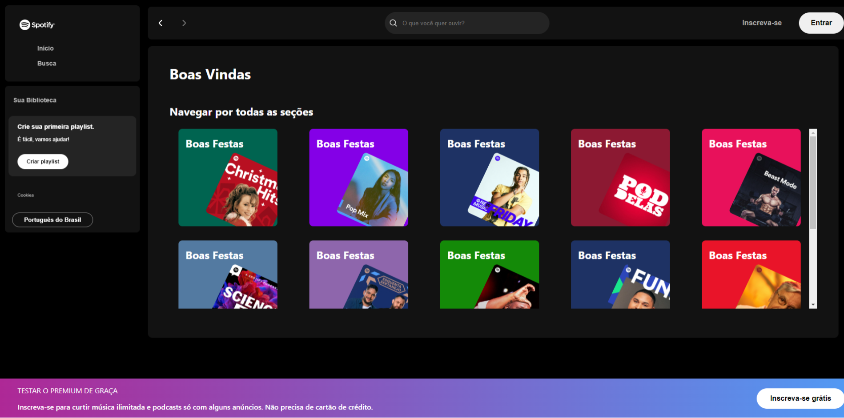Click the search magnifier icon
This screenshot has width=844, height=418.
click(393, 23)
